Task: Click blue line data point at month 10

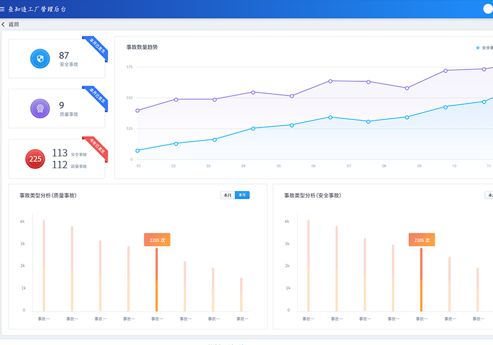Action: tap(454, 107)
